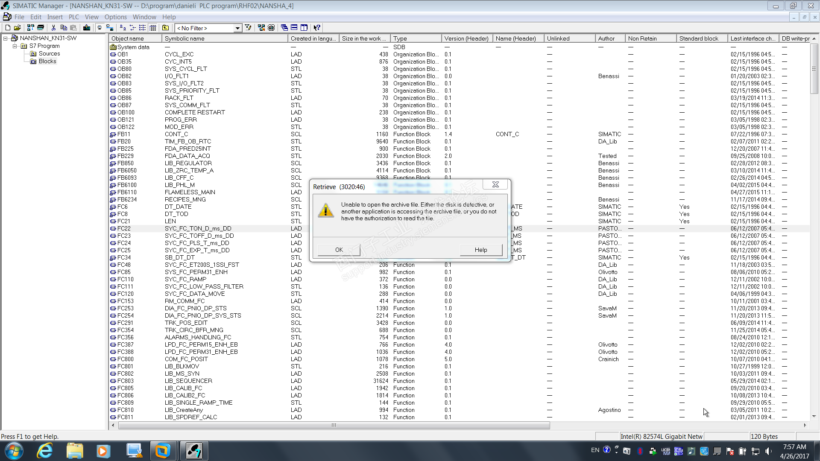The height and width of the screenshot is (461, 820).
Task: Click the horizontal scrollbar thumb
Action: 334,425
